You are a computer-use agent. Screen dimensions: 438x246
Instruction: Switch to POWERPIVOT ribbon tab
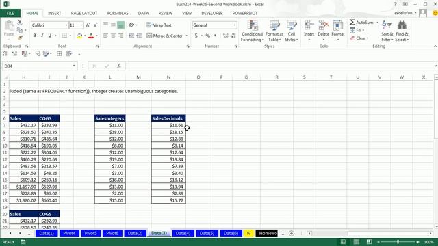coord(245,13)
